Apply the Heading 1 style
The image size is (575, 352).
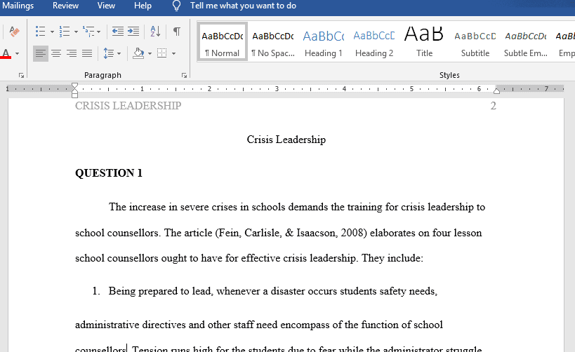[324, 41]
